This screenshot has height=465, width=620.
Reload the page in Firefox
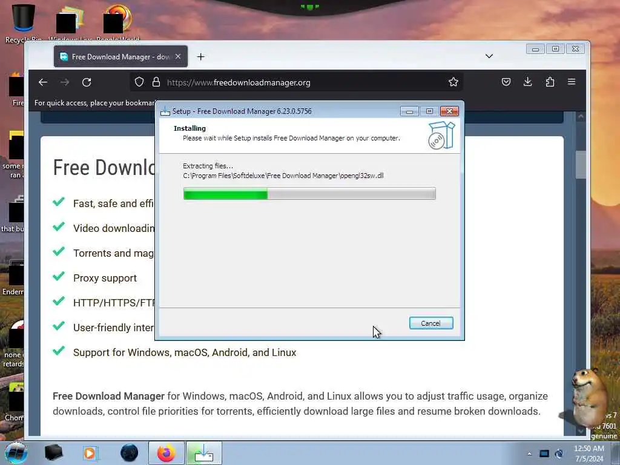[x=87, y=82]
